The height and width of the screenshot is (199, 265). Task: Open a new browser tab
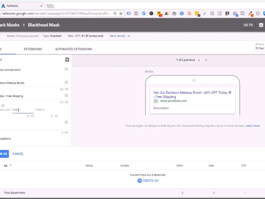(x=50, y=6)
